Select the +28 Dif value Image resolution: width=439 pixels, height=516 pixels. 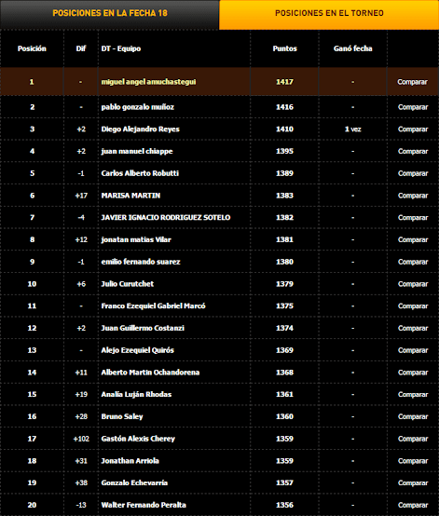81,416
